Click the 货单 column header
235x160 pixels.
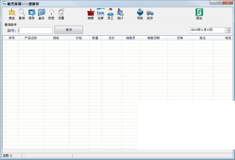180,38
